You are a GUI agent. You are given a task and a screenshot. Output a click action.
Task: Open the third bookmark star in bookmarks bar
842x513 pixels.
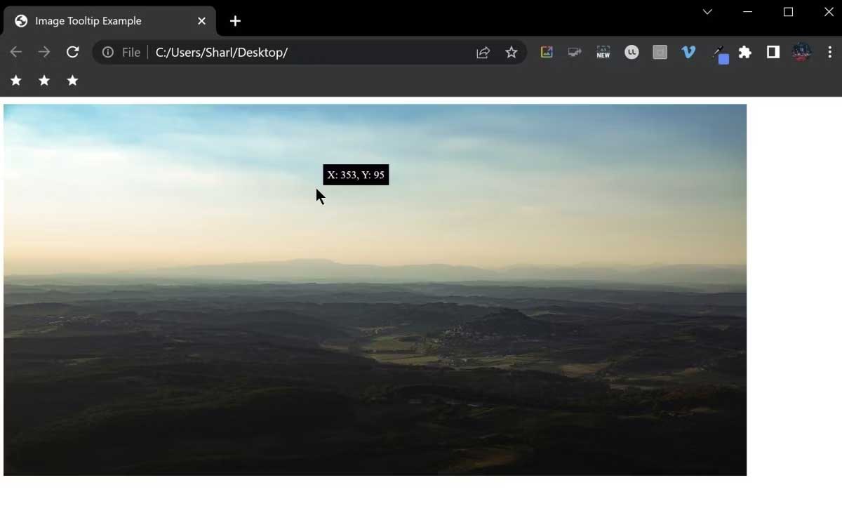coord(72,81)
